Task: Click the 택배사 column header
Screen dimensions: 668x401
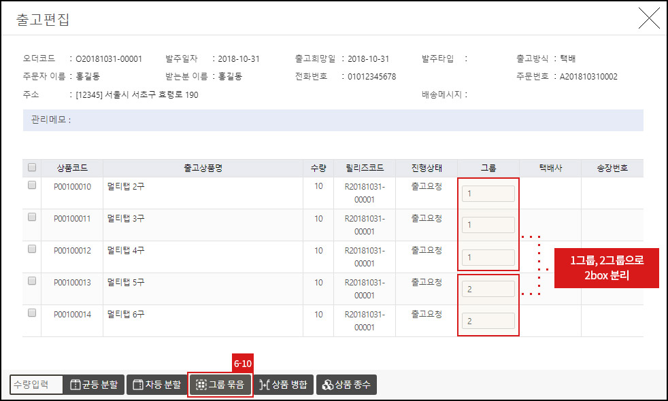Action: pos(551,168)
